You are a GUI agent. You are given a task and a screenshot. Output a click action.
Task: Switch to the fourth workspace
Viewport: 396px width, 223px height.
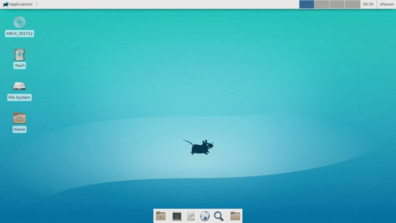pos(352,4)
